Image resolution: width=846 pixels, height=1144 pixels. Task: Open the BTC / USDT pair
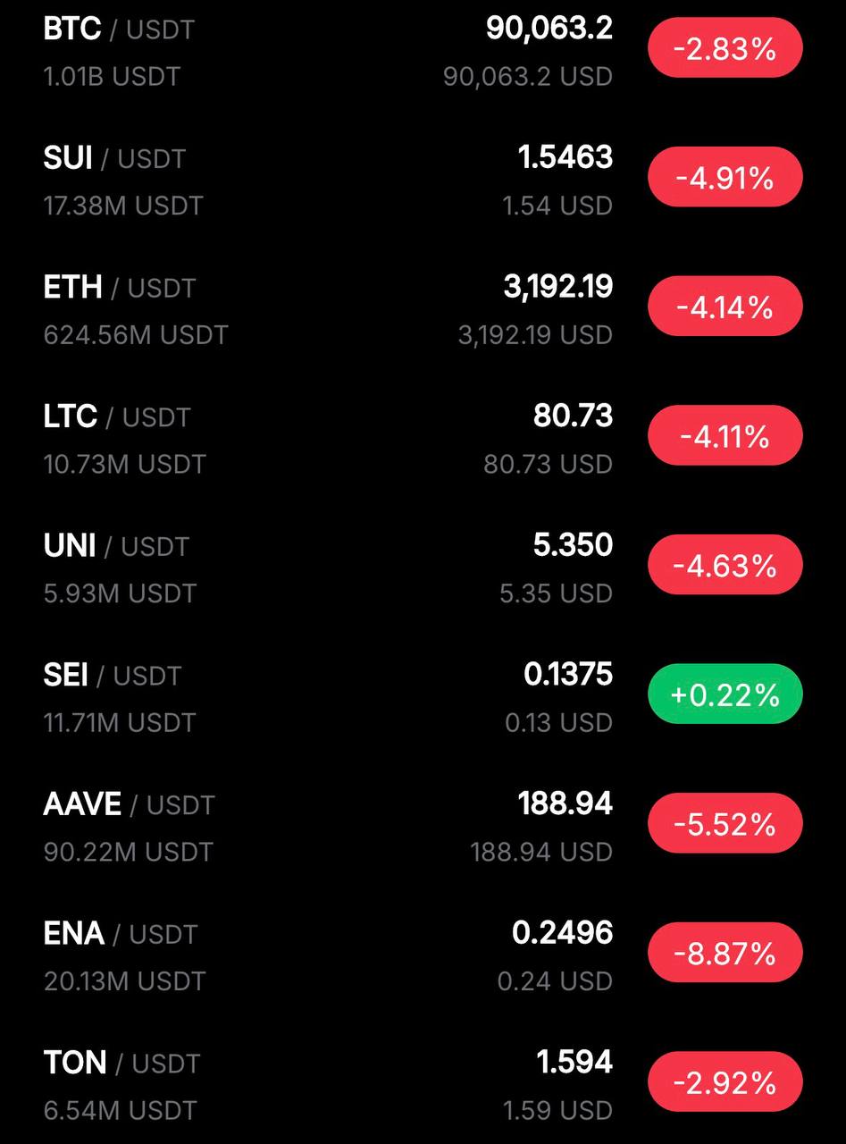(x=118, y=29)
